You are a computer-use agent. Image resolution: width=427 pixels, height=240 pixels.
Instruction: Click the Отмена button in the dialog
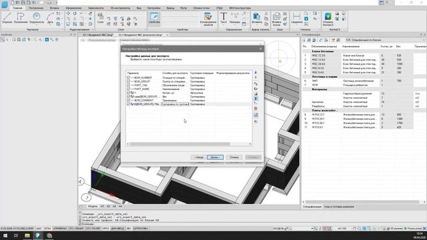pyautogui.click(x=234, y=157)
